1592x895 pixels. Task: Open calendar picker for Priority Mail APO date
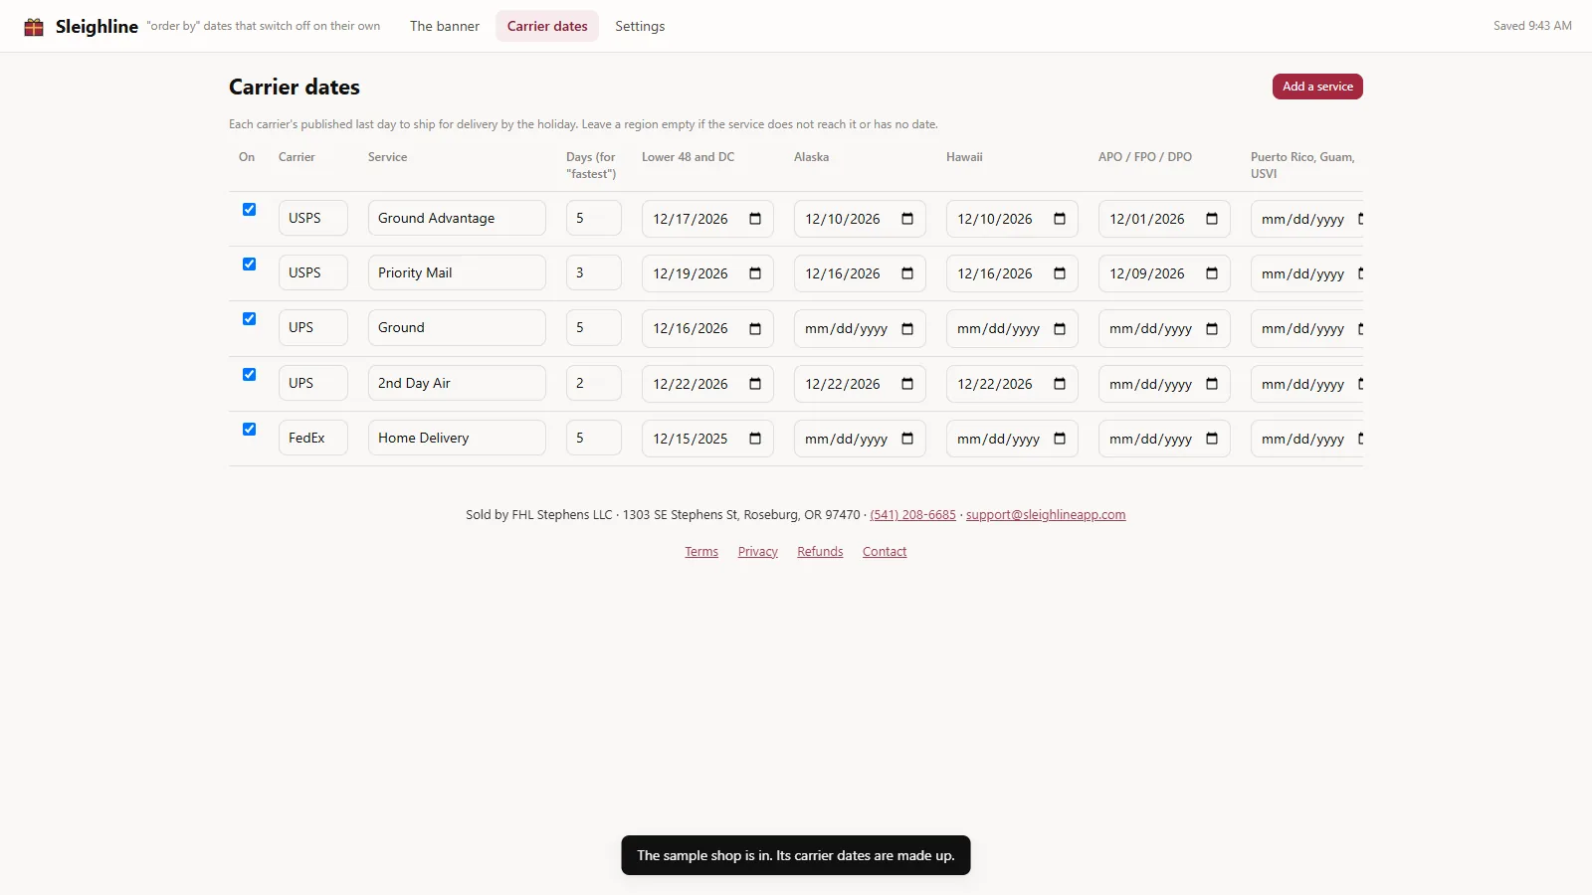tap(1212, 273)
